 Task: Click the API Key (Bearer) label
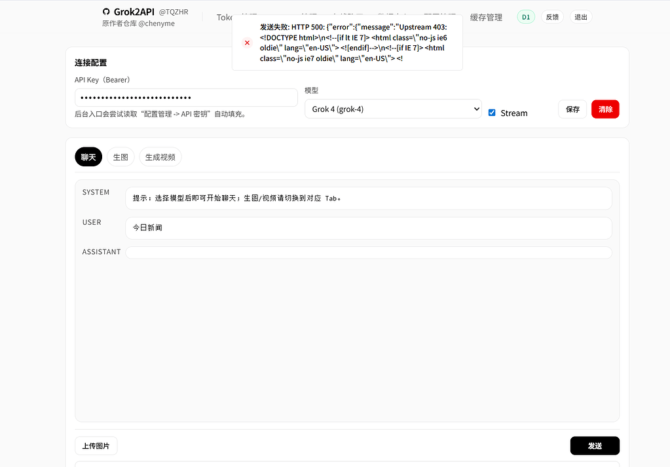coord(102,80)
